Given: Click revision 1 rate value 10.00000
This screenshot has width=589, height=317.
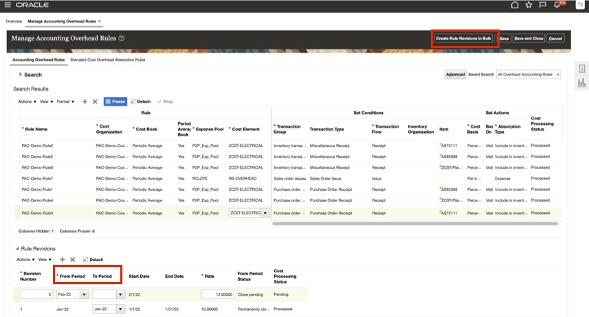Looking at the screenshot, I should [210, 309].
